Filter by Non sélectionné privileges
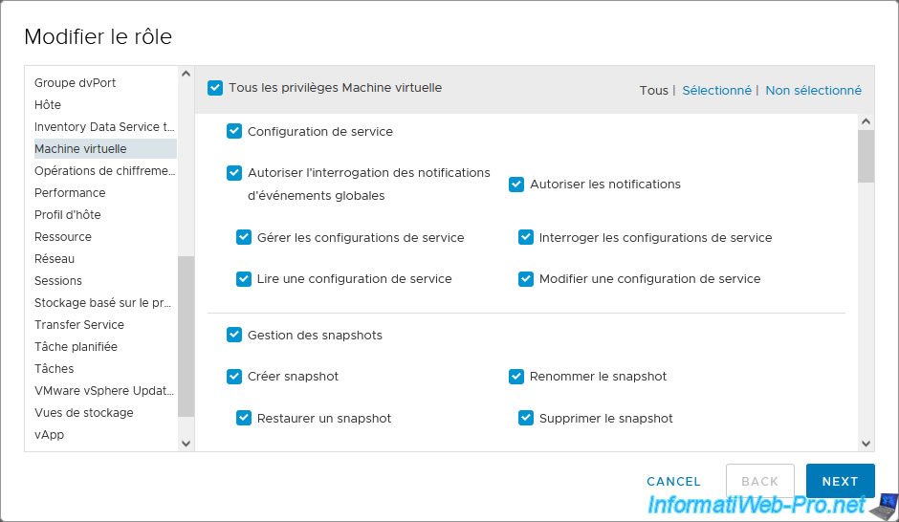Screen dimensions: 899x522 813,91
